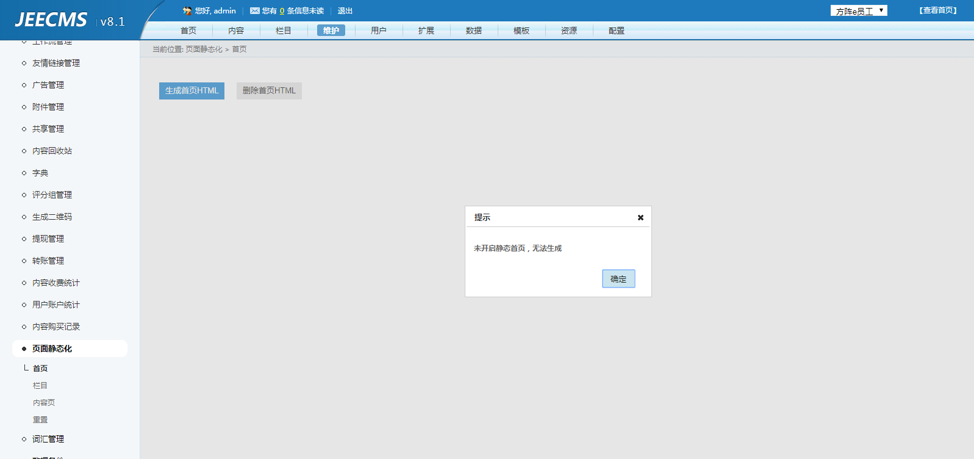Open the 用户 top menu
Viewport: 974px width, 459px height.
(x=379, y=31)
